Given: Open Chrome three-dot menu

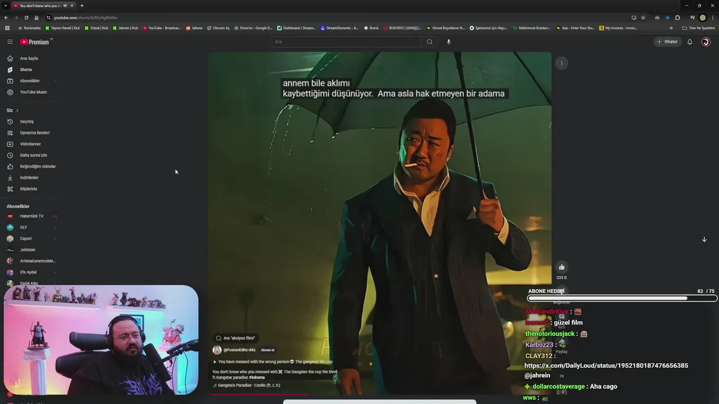Looking at the screenshot, I should pos(712,17).
